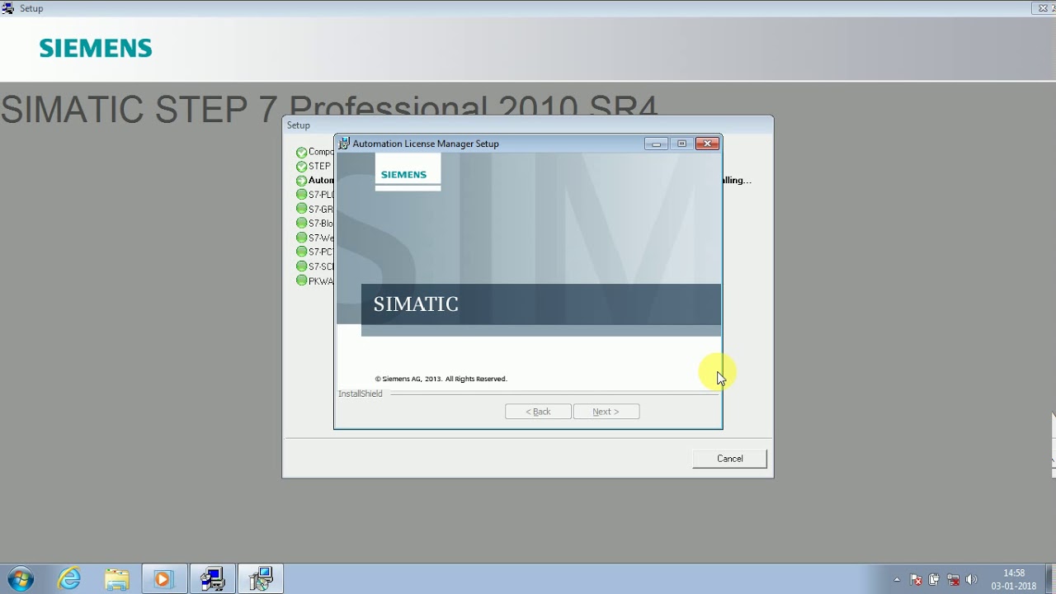Click the green pending icon beside S7-Blo
1056x594 pixels.
point(302,224)
